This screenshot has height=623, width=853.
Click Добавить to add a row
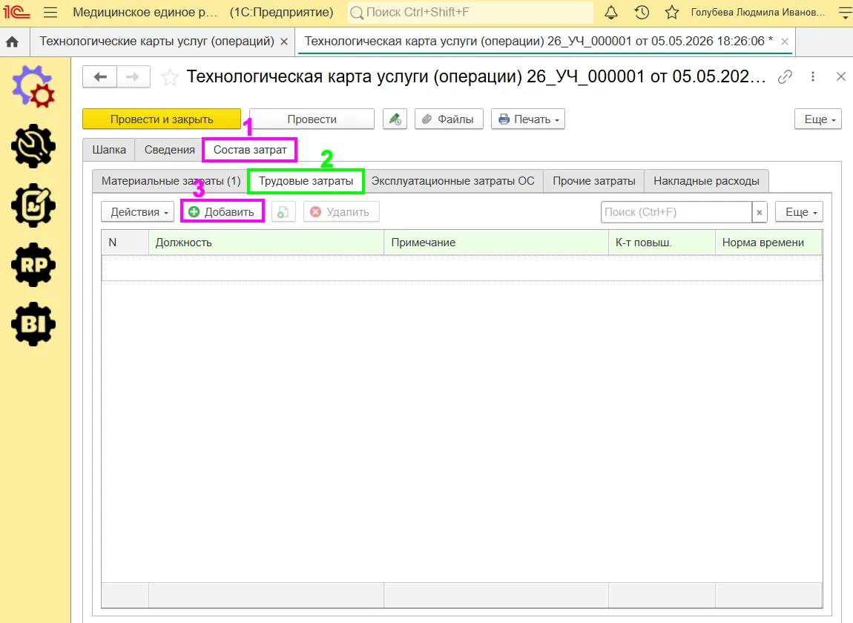pyautogui.click(x=222, y=211)
